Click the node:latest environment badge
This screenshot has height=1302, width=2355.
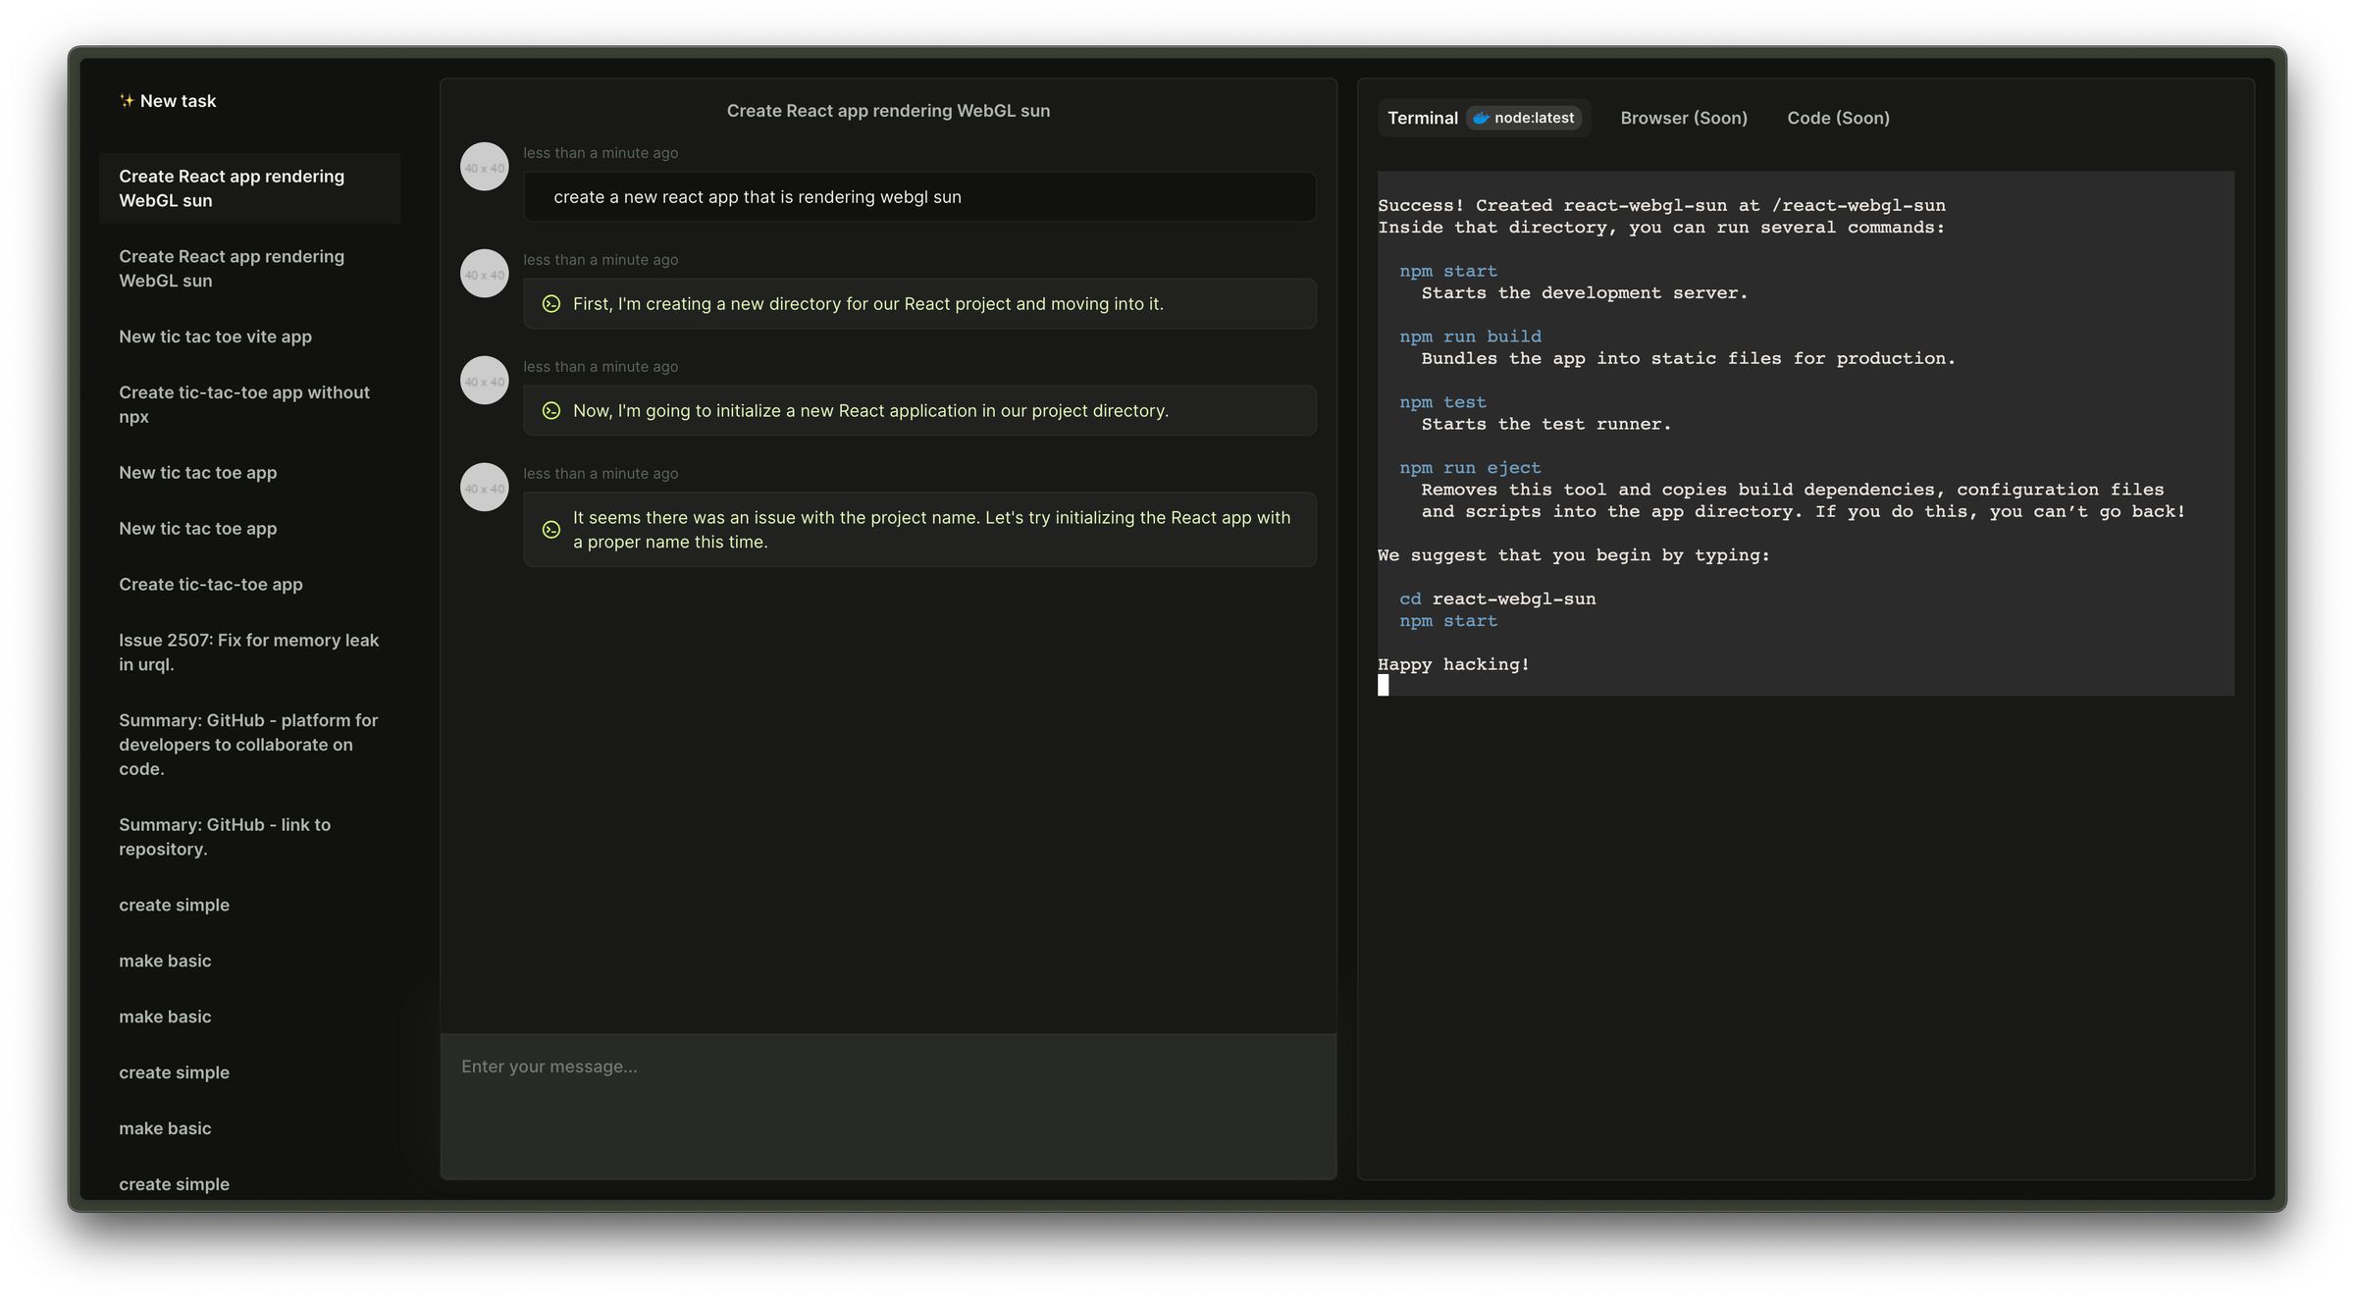coord(1525,118)
